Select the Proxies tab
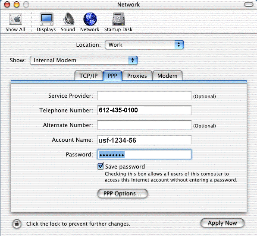 (137, 76)
